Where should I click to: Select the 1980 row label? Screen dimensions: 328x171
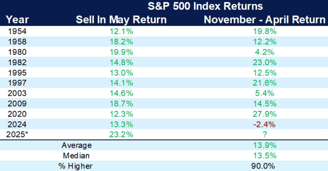tap(17, 52)
